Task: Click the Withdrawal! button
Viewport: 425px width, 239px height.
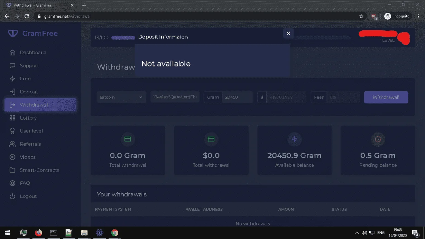Action: (386, 97)
